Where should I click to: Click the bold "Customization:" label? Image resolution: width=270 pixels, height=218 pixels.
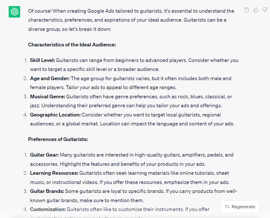[x=48, y=209]
